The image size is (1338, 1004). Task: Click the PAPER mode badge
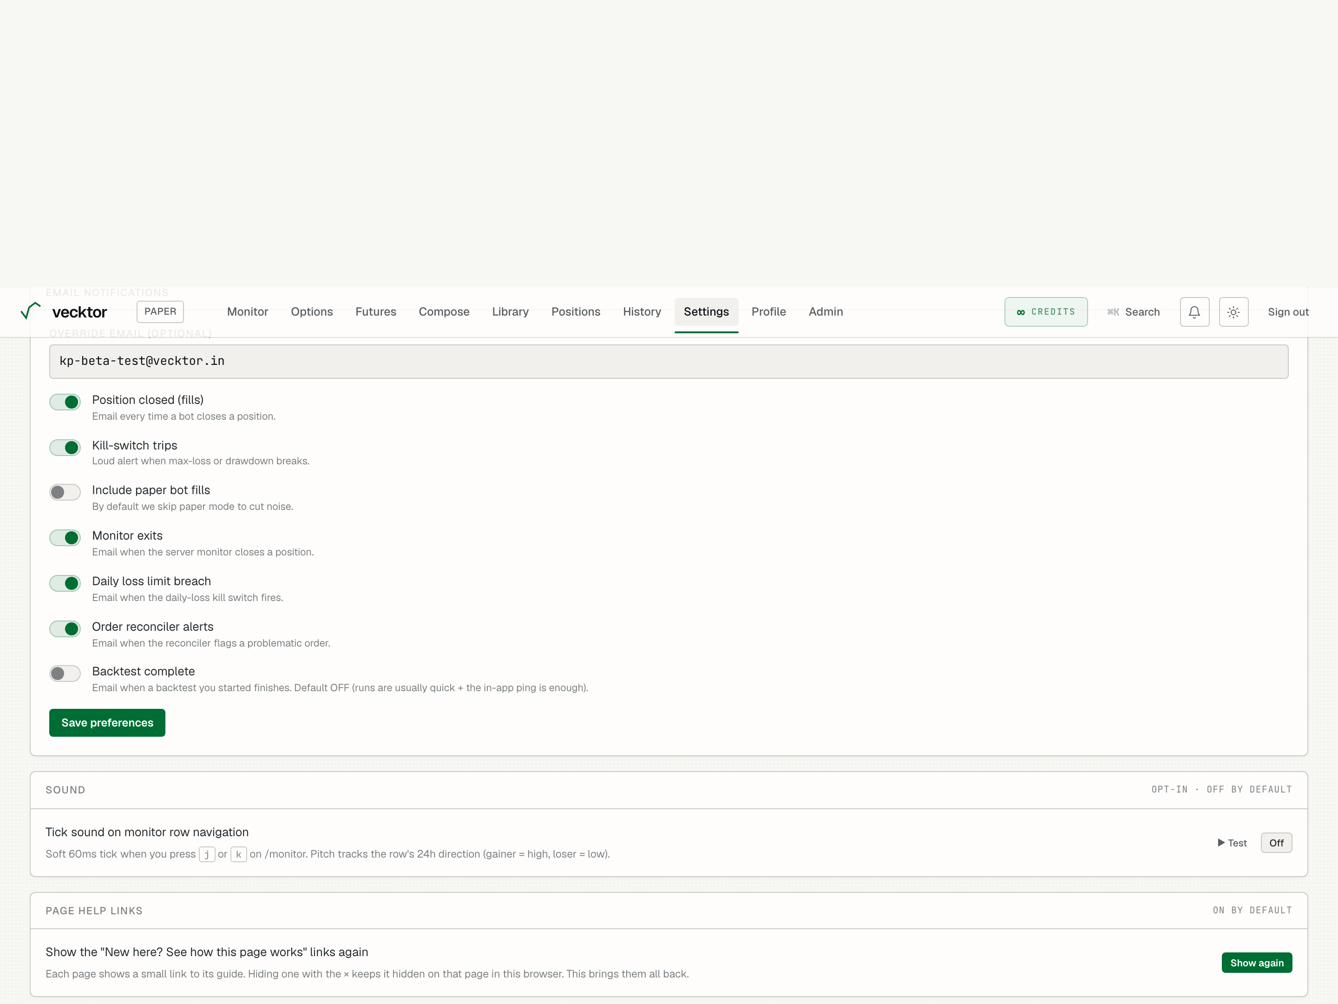pos(160,312)
